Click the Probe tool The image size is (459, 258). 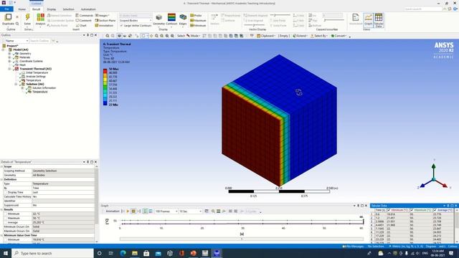coord(196,15)
